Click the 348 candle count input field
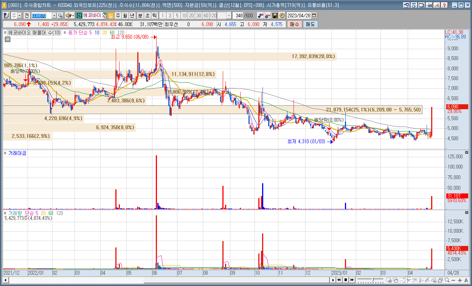 coord(238,15)
